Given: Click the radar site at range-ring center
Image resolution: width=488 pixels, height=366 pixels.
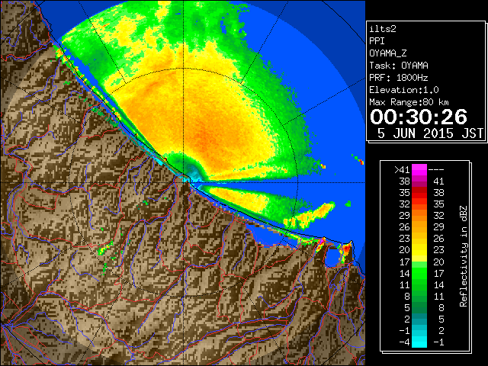Looking at the screenshot, I should (x=185, y=181).
